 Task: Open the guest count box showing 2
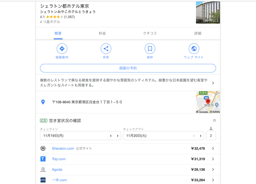pyautogui.click(x=211, y=136)
